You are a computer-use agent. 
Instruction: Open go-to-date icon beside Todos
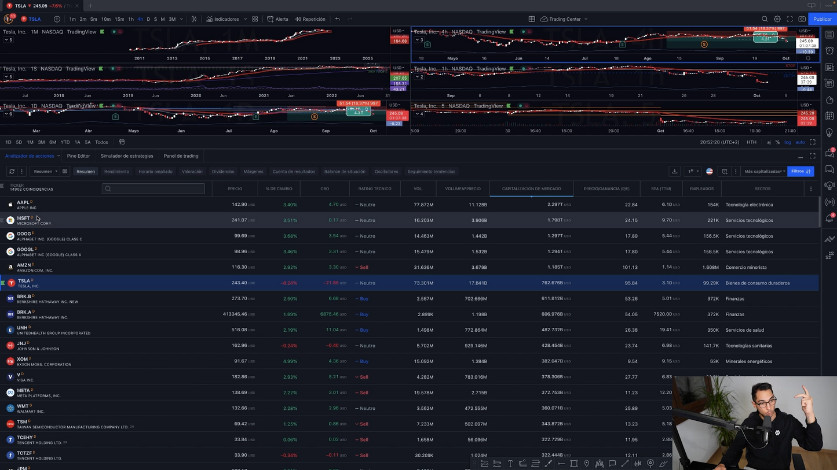(122, 142)
